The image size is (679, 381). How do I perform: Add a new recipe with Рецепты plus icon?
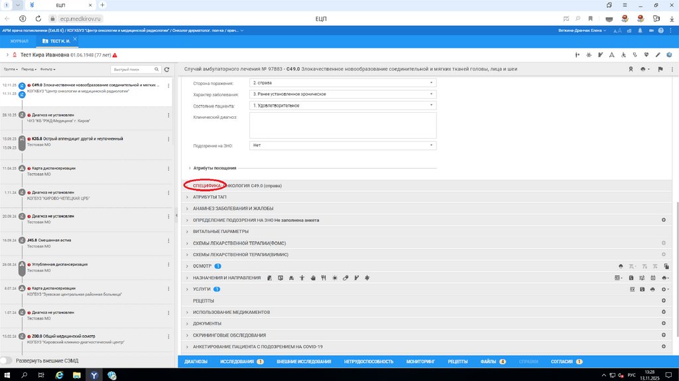coord(663,301)
